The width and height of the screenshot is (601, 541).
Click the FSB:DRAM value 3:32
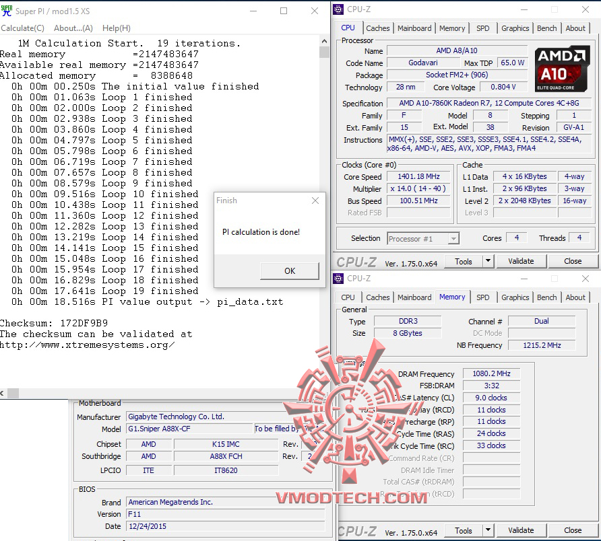point(491,386)
